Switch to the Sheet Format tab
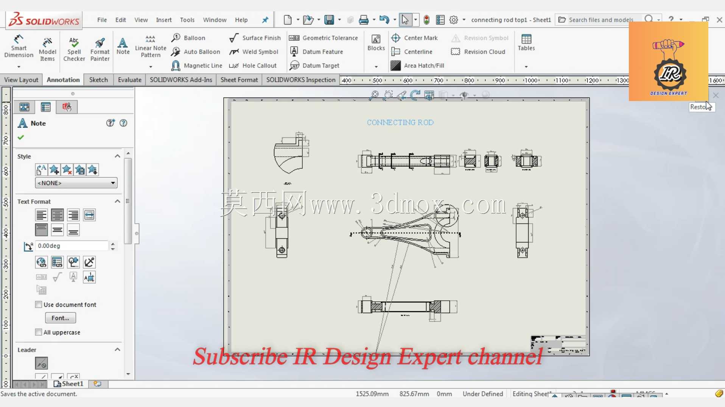Image resolution: width=725 pixels, height=407 pixels. tap(239, 80)
